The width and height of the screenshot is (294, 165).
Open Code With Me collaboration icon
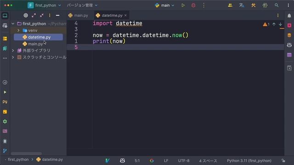point(230,5)
